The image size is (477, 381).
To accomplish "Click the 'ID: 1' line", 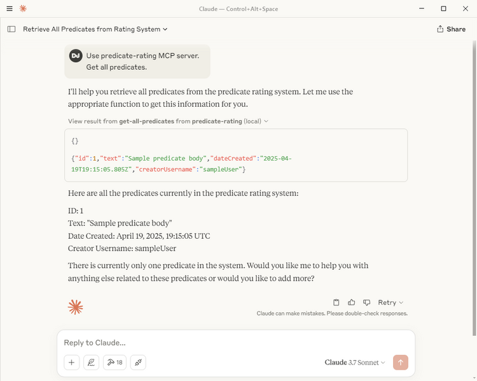I will [76, 211].
